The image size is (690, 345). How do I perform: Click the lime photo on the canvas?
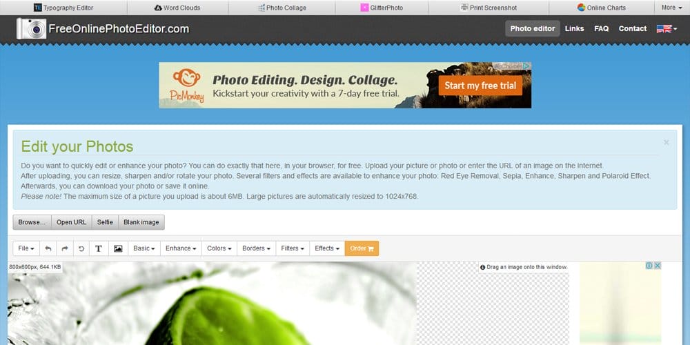[212, 304]
